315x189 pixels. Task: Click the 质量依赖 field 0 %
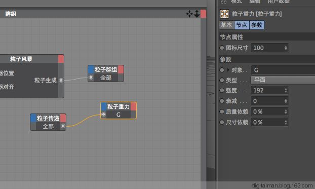point(269,111)
